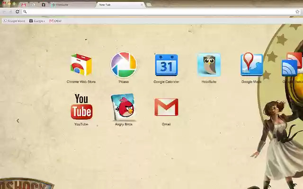The image size is (303, 189).
Task: Switch to the HootSuite tab
Action: (x=72, y=5)
